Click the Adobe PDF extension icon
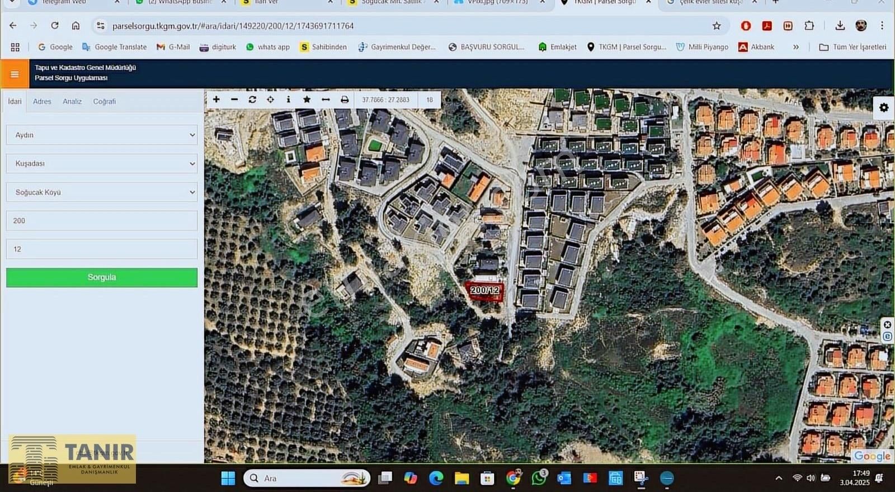The height and width of the screenshot is (492, 895). click(x=767, y=26)
